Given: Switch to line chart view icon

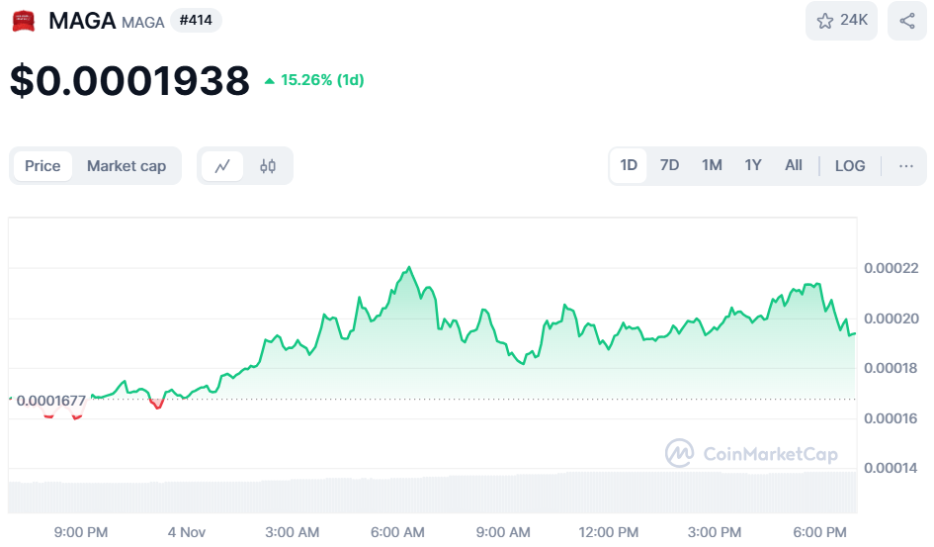Looking at the screenshot, I should point(222,166).
